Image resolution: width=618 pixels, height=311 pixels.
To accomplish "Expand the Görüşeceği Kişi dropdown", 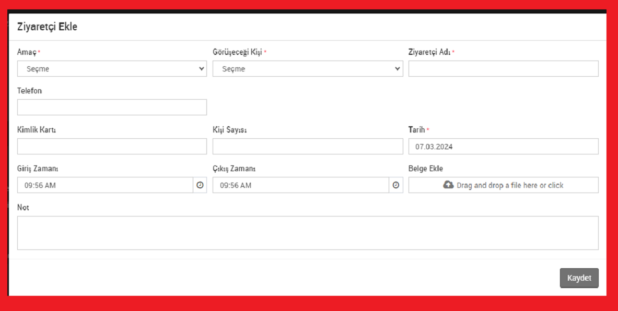I will (307, 69).
